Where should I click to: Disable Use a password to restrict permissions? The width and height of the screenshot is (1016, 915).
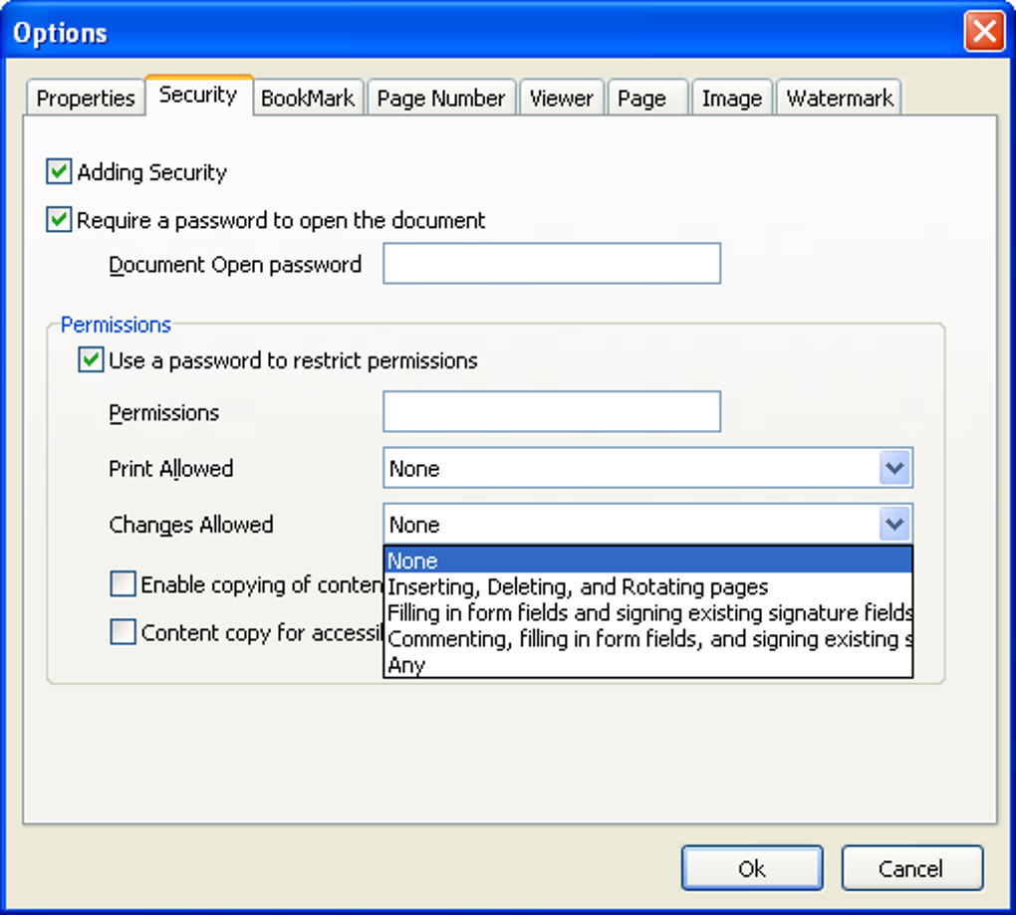click(91, 360)
